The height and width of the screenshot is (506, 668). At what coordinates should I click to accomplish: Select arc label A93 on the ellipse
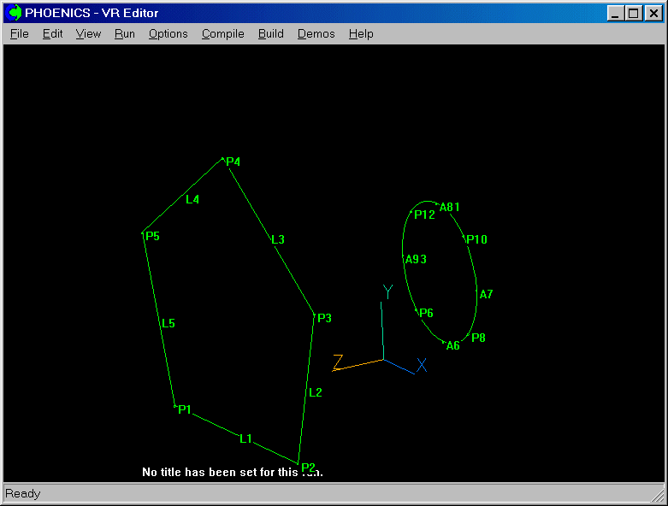point(416,259)
